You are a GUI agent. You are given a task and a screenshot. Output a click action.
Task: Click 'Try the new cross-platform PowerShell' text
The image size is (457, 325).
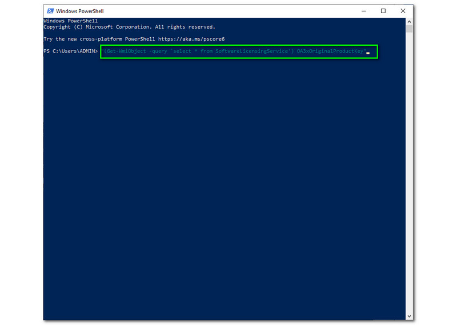point(99,39)
